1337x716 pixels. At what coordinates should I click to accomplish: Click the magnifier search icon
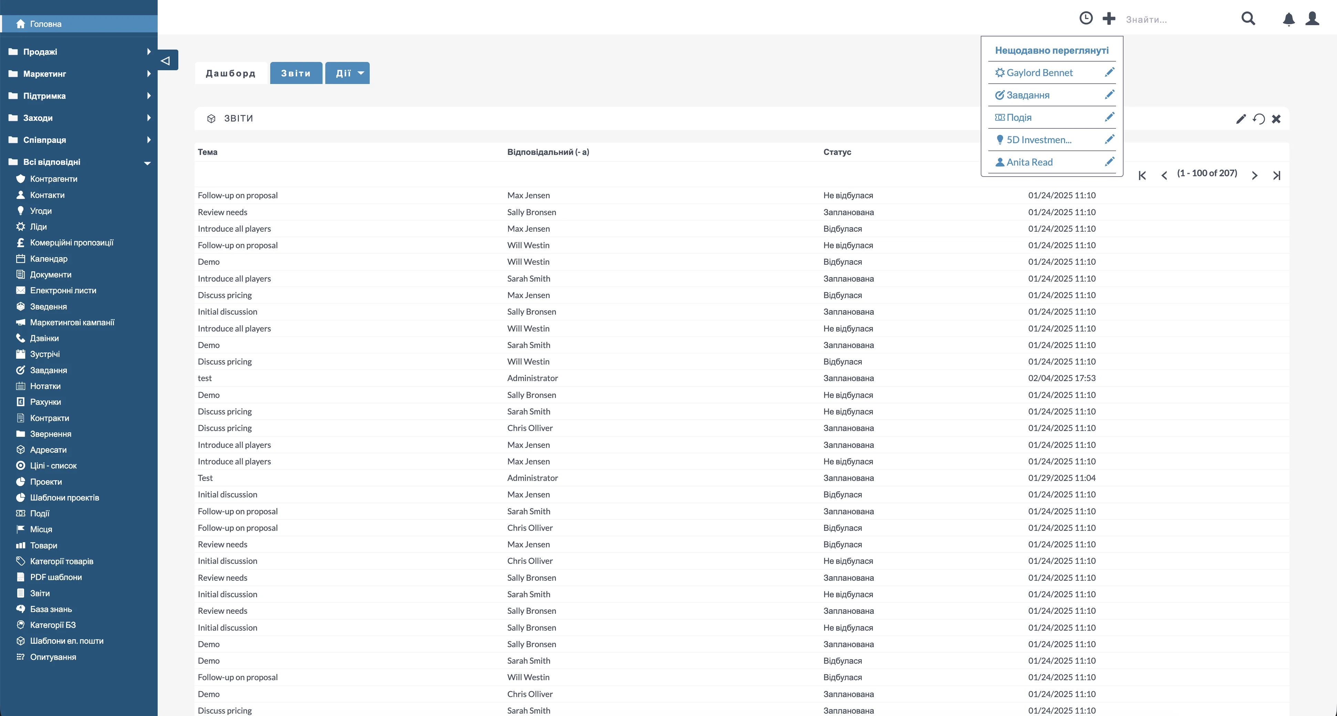(1248, 19)
